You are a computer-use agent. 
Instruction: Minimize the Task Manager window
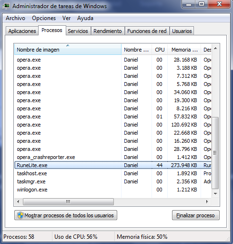coord(189,4)
